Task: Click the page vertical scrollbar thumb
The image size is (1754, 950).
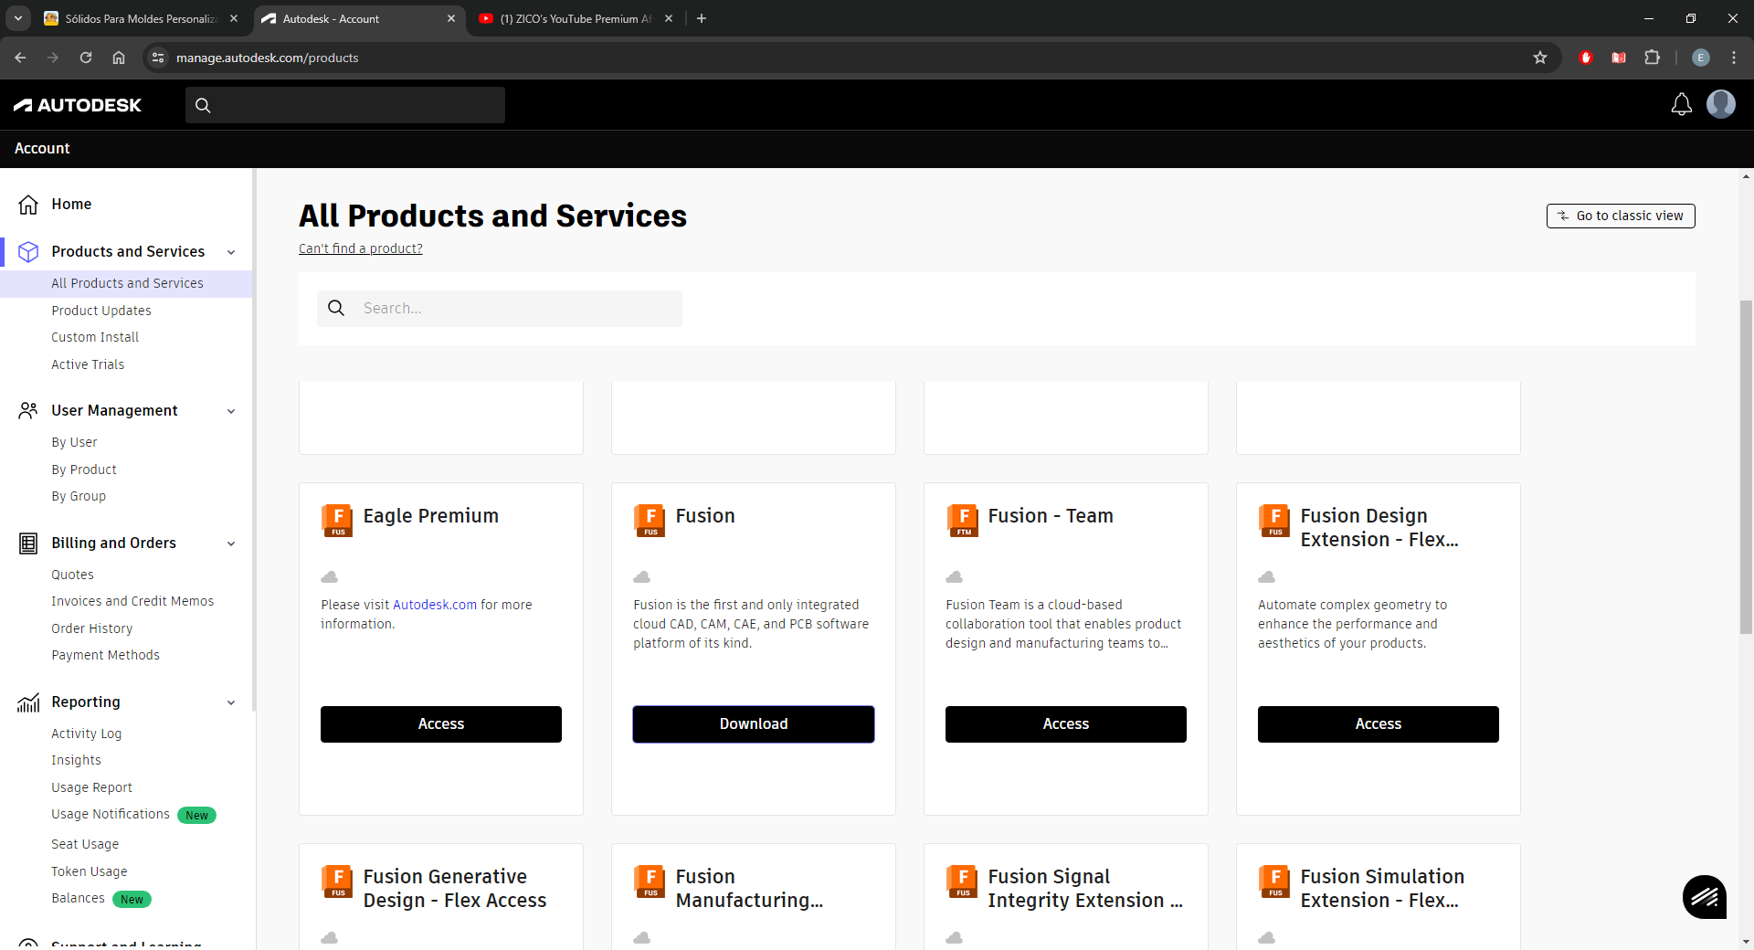Action: coord(1746,466)
